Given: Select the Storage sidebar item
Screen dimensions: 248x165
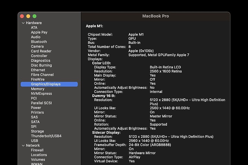Looking at the screenshot, I should 38,131.
